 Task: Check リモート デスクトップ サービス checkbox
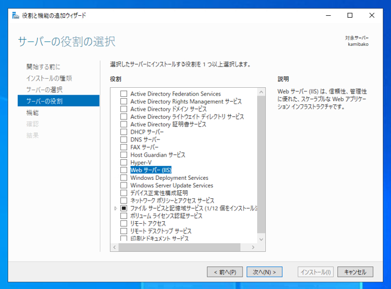click(x=123, y=231)
